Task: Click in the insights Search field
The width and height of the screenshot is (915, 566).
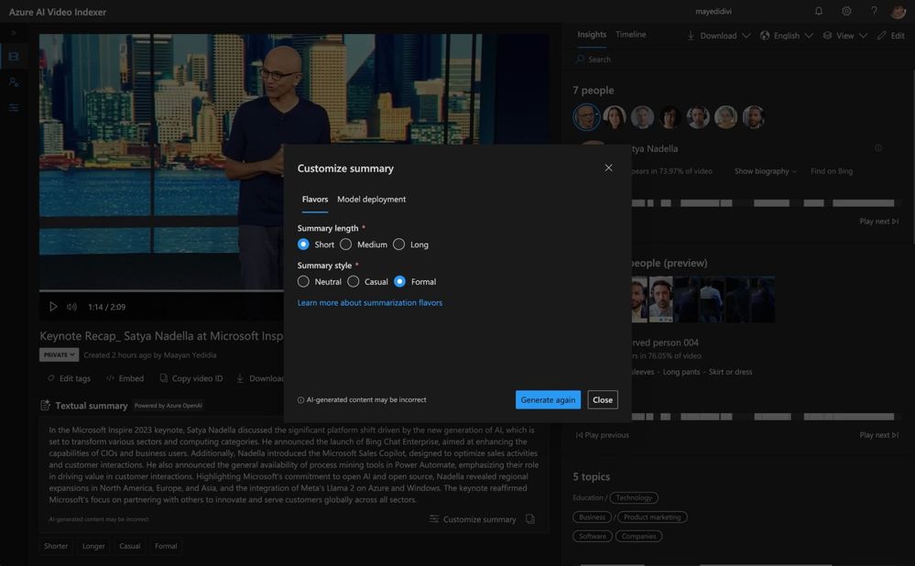Action: [735, 59]
